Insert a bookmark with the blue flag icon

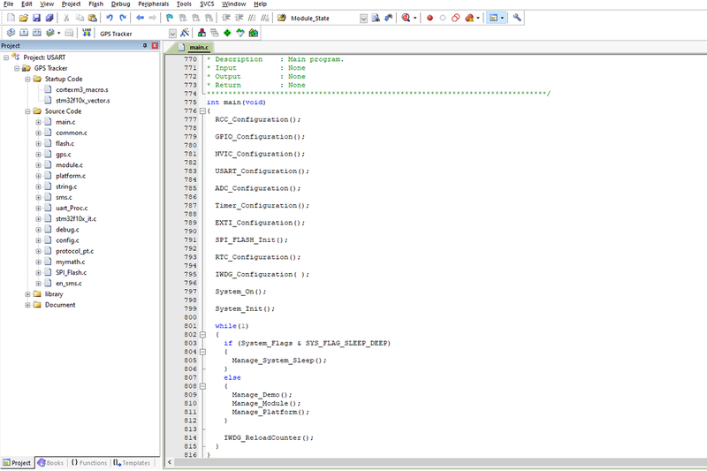(170, 18)
